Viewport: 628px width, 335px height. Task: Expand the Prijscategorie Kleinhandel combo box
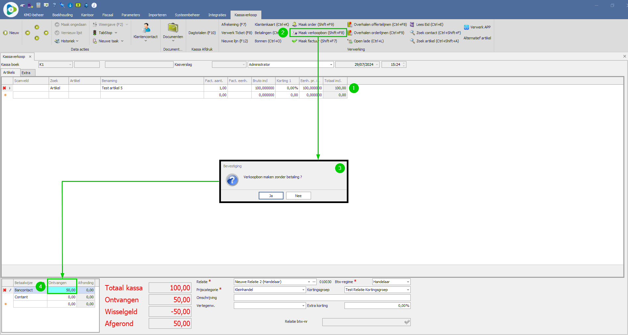303,290
